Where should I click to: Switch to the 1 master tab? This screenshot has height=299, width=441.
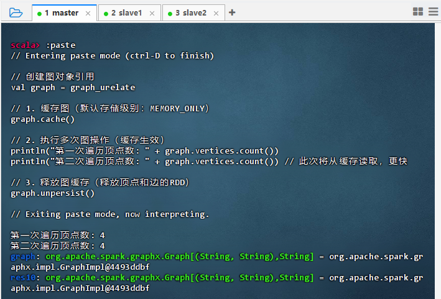(x=65, y=13)
